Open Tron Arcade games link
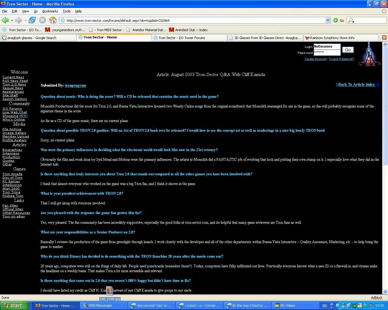The height and width of the screenshot is (310, 388). point(12,174)
